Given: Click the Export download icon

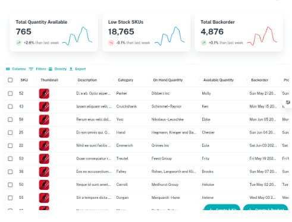Looking at the screenshot, I should (x=71, y=69).
